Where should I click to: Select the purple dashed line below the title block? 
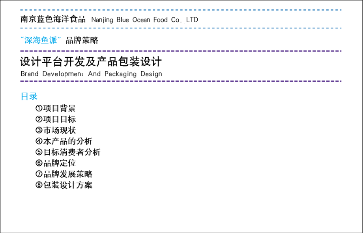pos(181,81)
